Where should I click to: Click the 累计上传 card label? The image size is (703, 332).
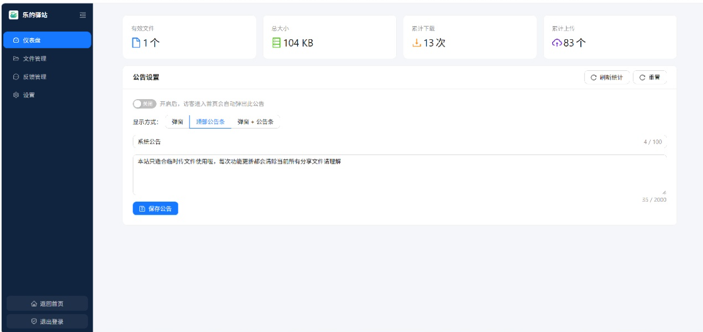coord(564,28)
